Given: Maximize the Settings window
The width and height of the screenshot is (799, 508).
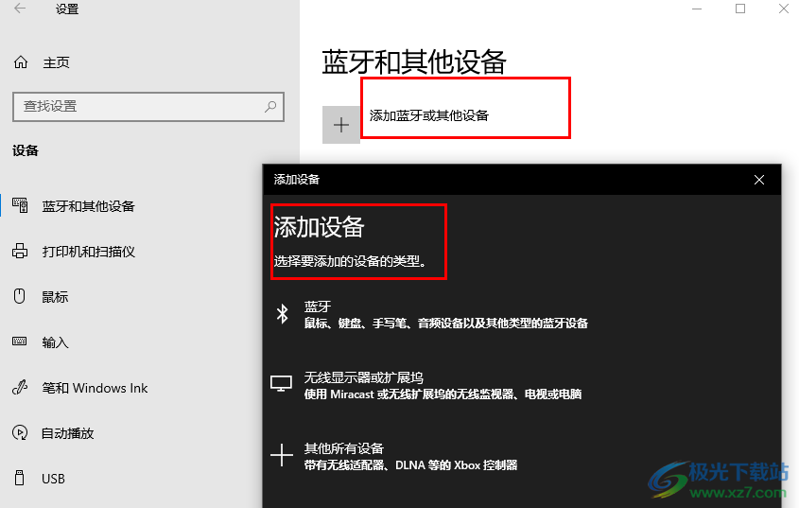Looking at the screenshot, I should pyautogui.click(x=740, y=9).
